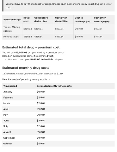Image resolution: width=117 pixels, height=152 pixels.
Task: Click the in-network pharmacy notice banner
Action: pos(58,6)
